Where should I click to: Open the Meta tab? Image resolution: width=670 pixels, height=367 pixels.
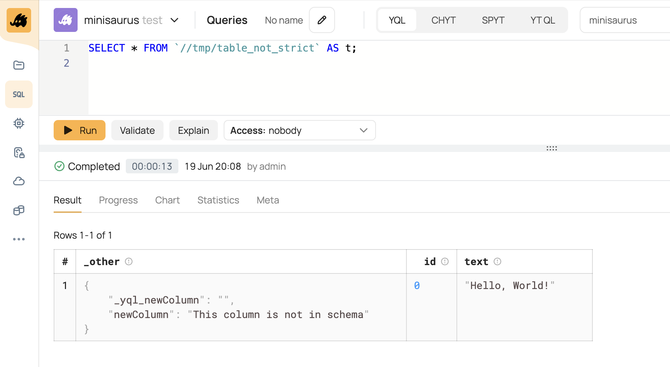click(x=268, y=200)
